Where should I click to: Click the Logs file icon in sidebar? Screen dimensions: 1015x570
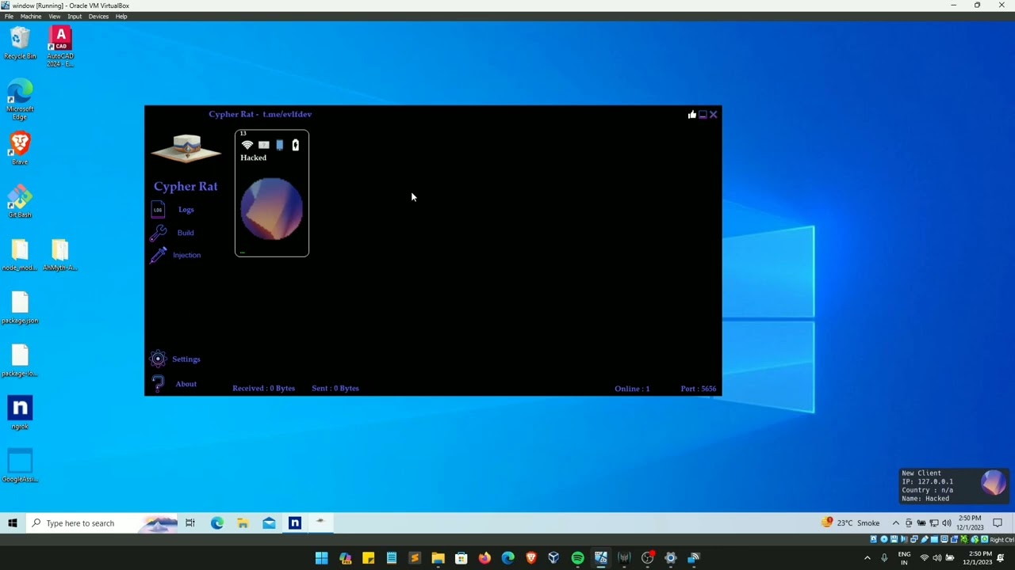click(158, 210)
